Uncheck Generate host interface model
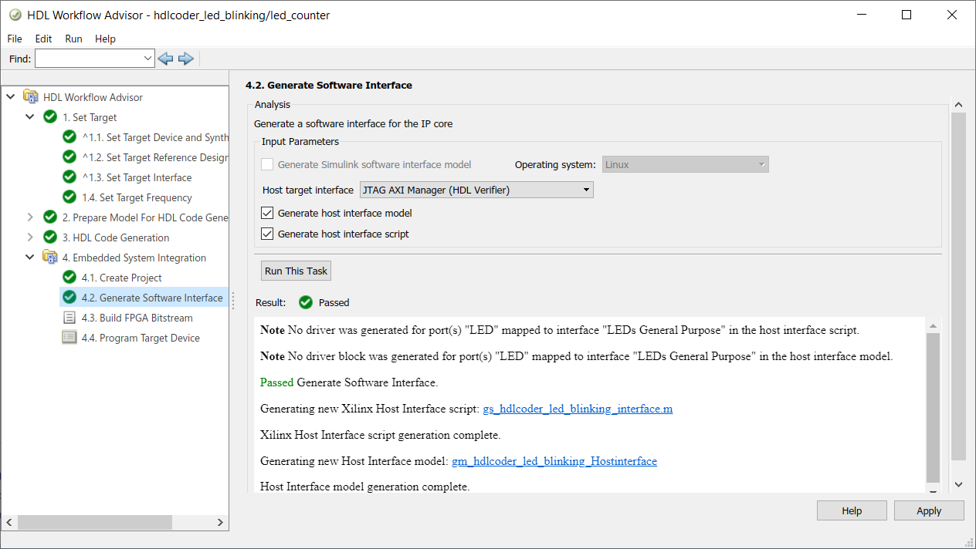 pos(267,214)
